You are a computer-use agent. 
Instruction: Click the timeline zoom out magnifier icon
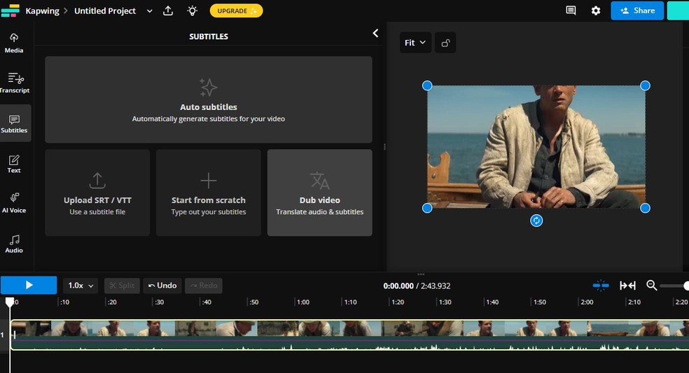[652, 286]
